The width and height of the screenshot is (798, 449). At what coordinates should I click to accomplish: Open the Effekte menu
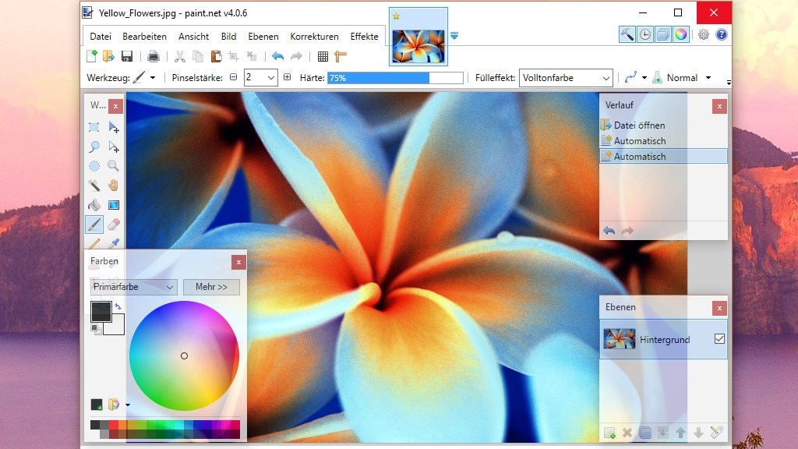(x=365, y=36)
